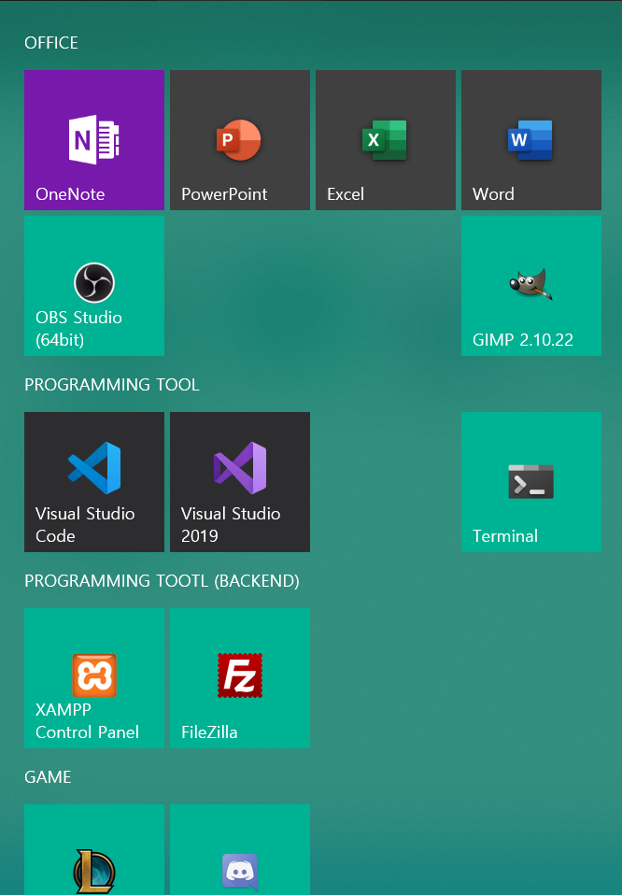Select the OFFICE group header
This screenshot has height=895, width=622.
pyautogui.click(x=51, y=43)
